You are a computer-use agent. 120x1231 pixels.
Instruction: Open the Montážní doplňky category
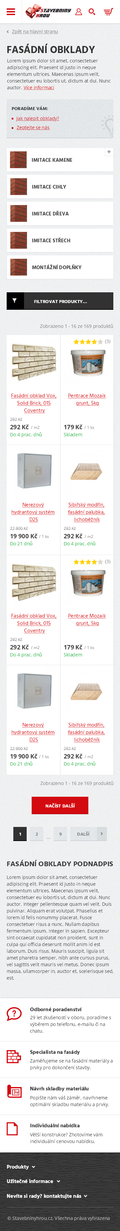tap(60, 267)
